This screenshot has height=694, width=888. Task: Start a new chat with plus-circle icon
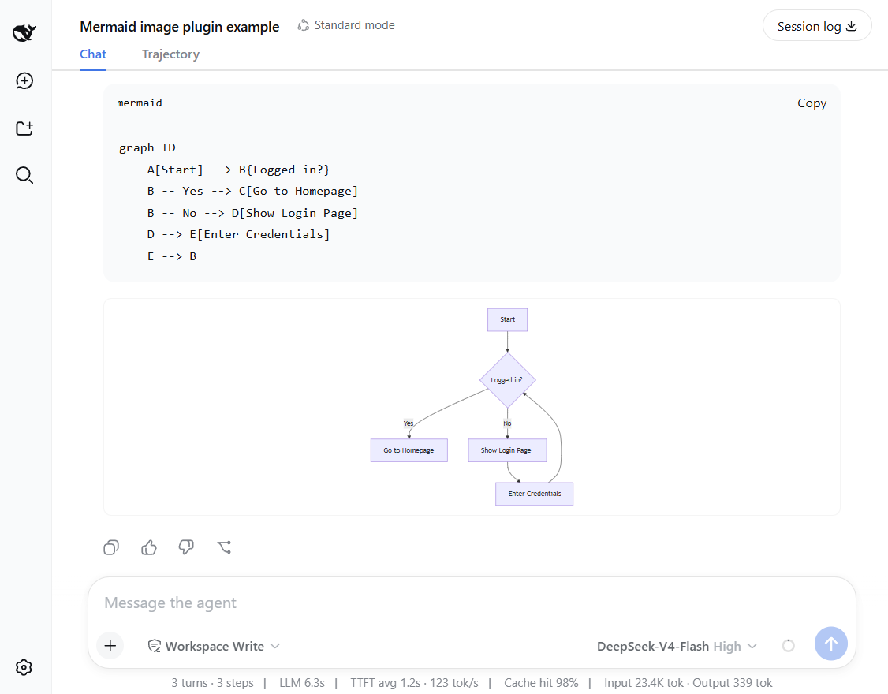[24, 81]
